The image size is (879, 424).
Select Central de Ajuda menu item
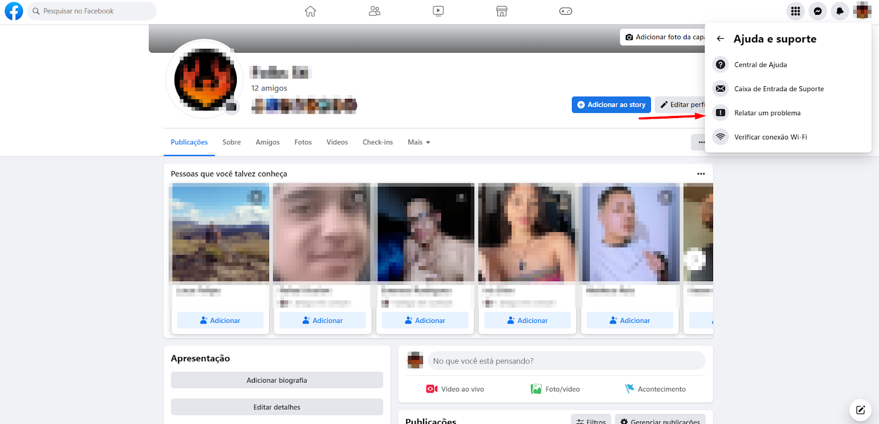[760, 65]
